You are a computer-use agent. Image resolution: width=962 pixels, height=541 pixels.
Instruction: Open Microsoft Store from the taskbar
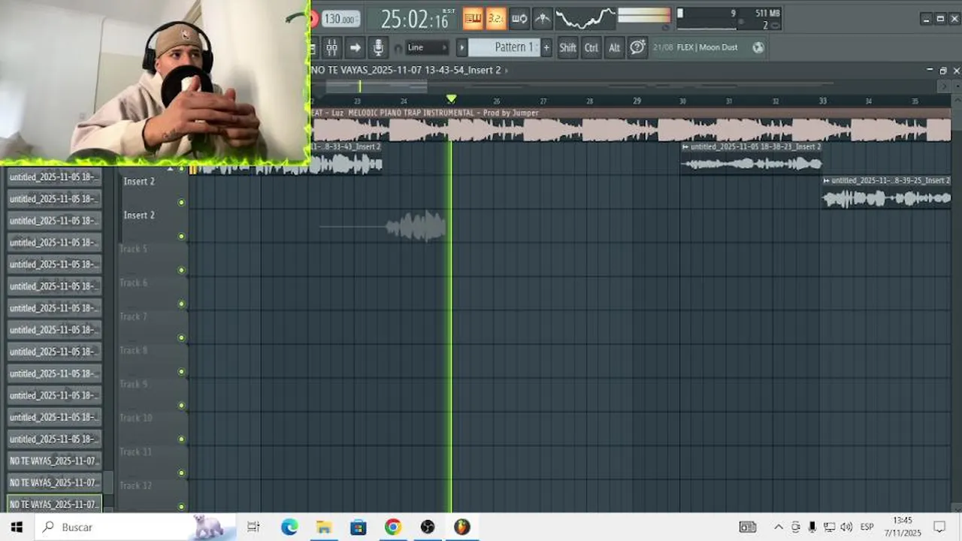tap(358, 527)
